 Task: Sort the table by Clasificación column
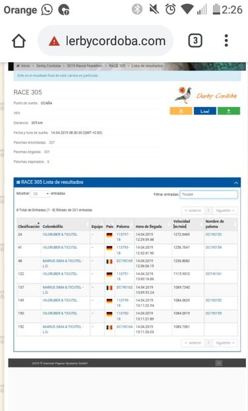[x=28, y=226]
